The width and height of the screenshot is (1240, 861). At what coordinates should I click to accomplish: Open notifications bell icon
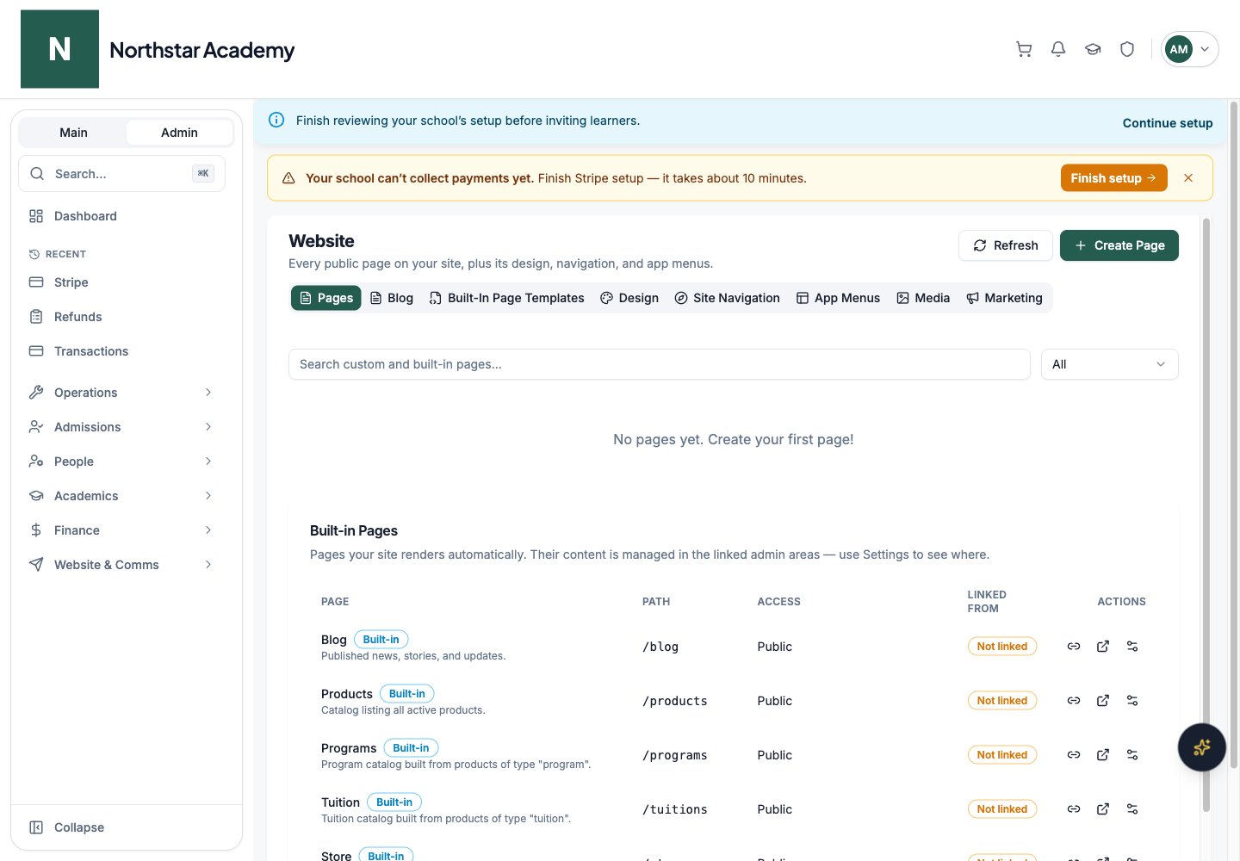click(1058, 49)
